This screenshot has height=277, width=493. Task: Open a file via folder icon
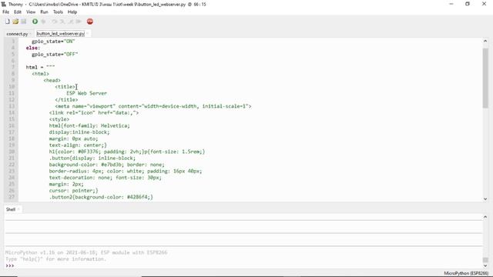[15, 22]
